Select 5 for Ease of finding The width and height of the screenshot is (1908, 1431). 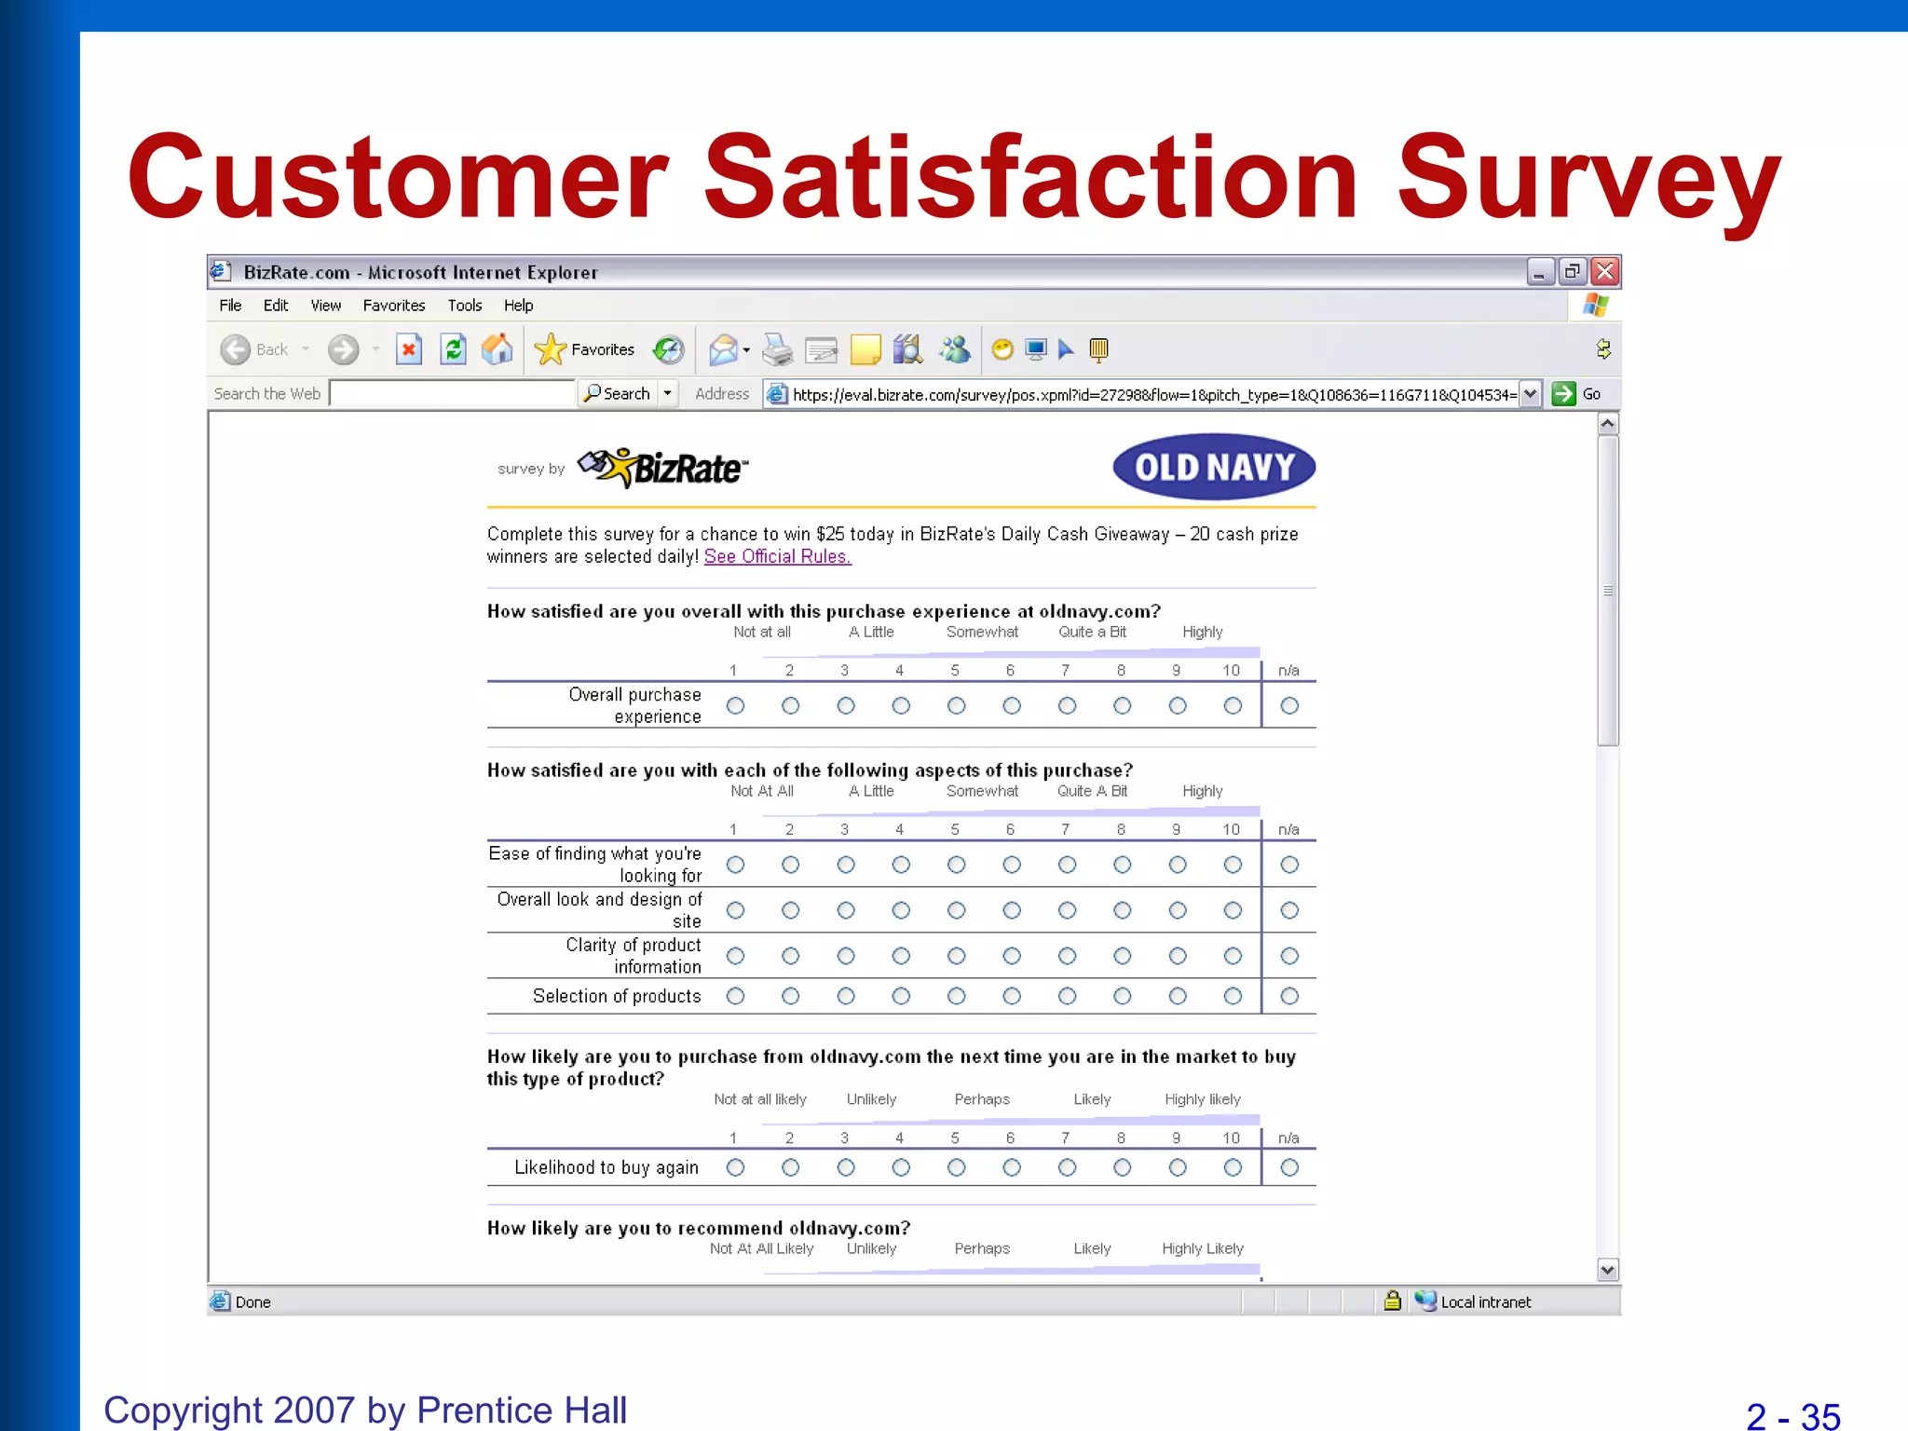point(956,865)
